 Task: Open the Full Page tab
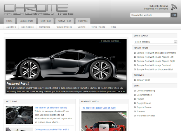[83, 21]
